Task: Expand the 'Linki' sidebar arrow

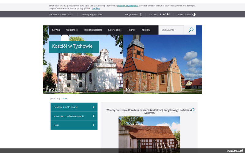Action: coord(93,125)
